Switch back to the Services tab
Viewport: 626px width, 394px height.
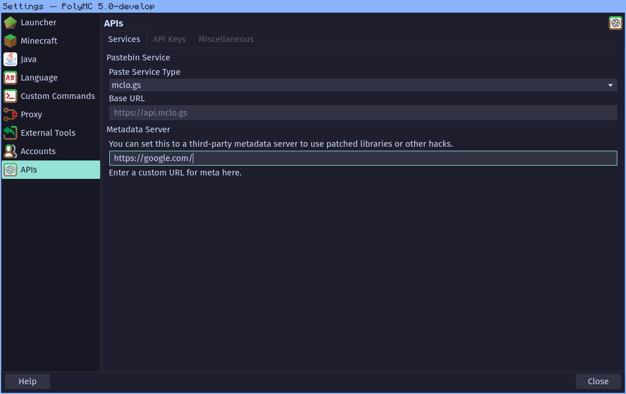pos(124,39)
